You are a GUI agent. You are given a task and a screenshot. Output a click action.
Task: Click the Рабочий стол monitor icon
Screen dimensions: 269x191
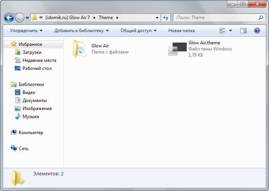point(18,68)
